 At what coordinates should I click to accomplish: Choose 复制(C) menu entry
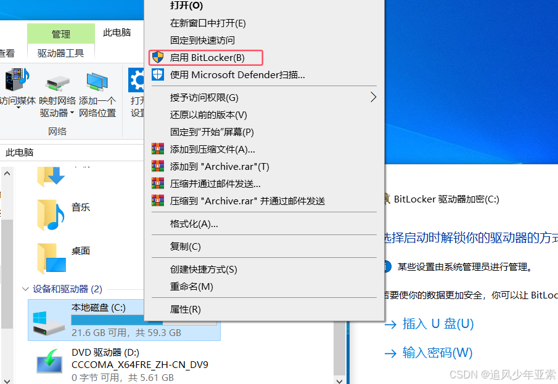click(x=186, y=247)
